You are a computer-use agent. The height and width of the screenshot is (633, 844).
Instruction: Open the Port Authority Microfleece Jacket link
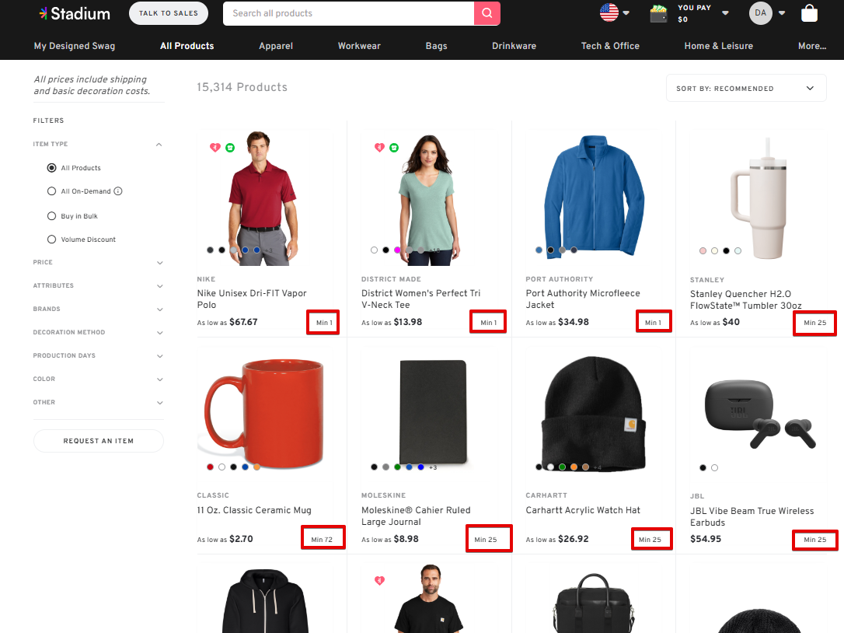click(583, 299)
